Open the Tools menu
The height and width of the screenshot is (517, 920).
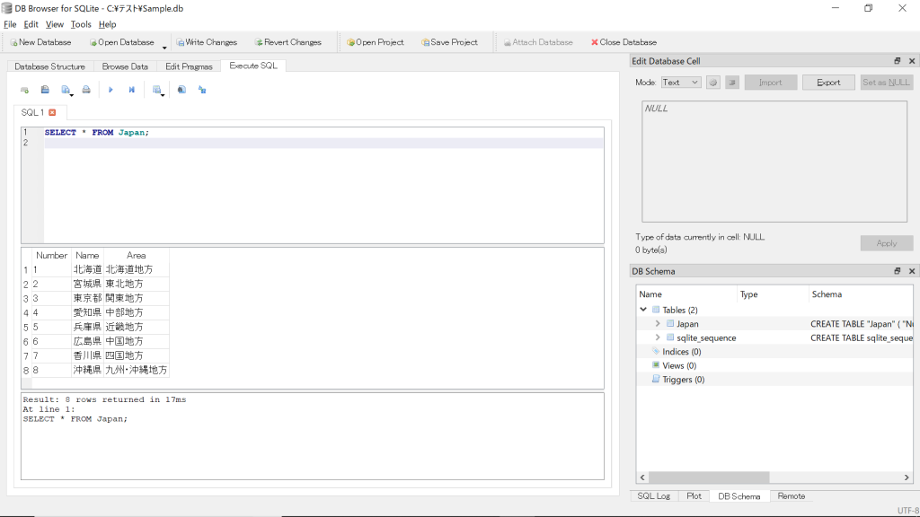tap(81, 24)
